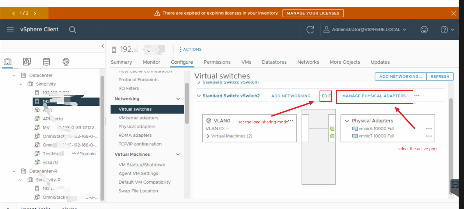Select VM Startup/Shutdown menu item
This screenshot has height=209, width=464.
pyautogui.click(x=142, y=165)
